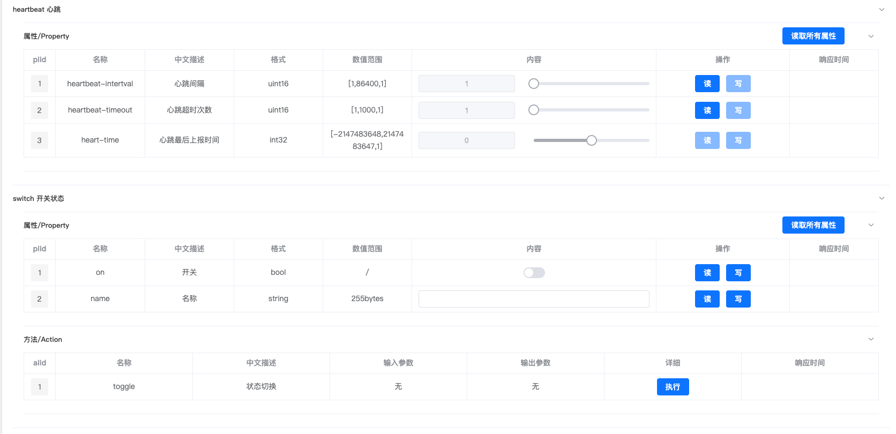Click write button for switch on property

point(738,273)
